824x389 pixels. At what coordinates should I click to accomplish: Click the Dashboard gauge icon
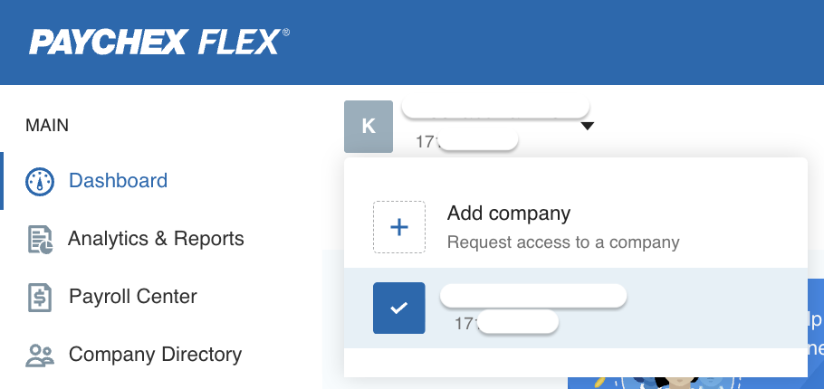40,181
